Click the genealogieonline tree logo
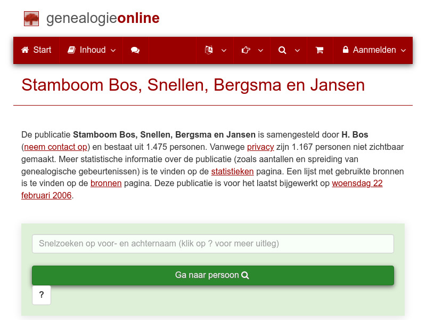Viewport: 426px width, 320px height. tap(31, 18)
